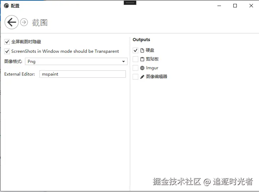Enable the Imgur output checkbox
This screenshot has width=259, height=192.
pyautogui.click(x=135, y=68)
